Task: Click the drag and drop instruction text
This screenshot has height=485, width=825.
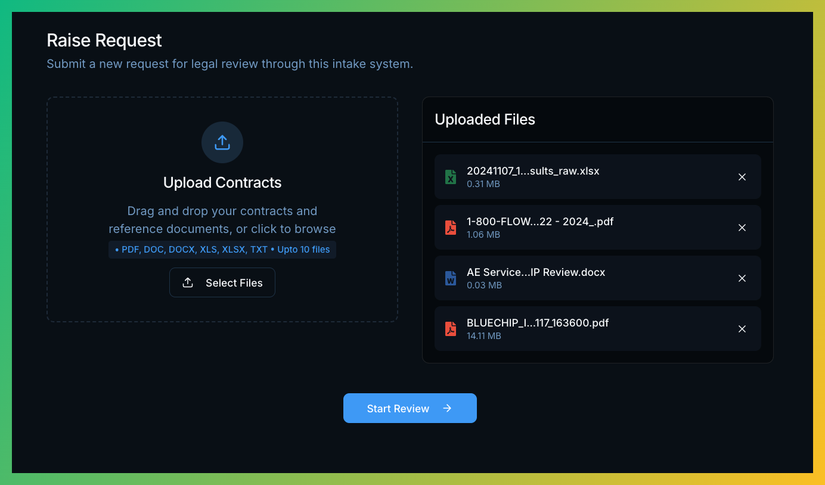Action: click(222, 220)
